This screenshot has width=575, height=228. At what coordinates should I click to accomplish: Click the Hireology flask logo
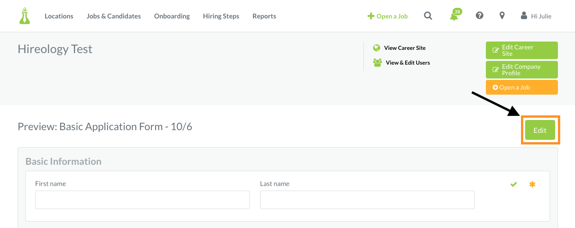click(24, 16)
